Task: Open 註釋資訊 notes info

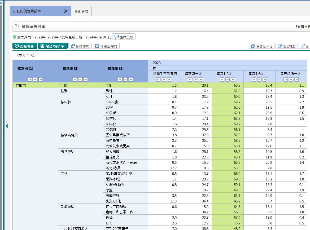Action: click(124, 37)
